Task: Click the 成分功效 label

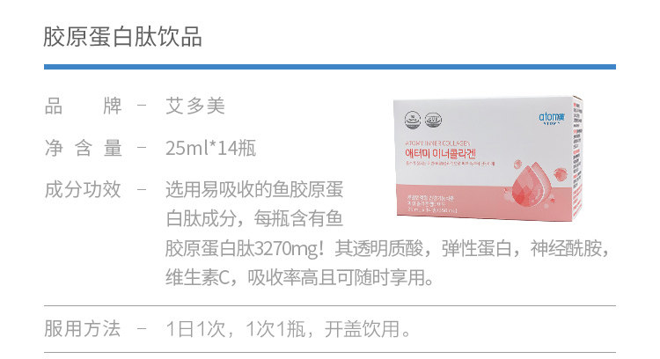Action: click(x=83, y=189)
